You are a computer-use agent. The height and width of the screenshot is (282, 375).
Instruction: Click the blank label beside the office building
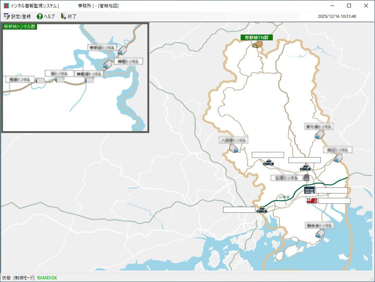pos(332,190)
